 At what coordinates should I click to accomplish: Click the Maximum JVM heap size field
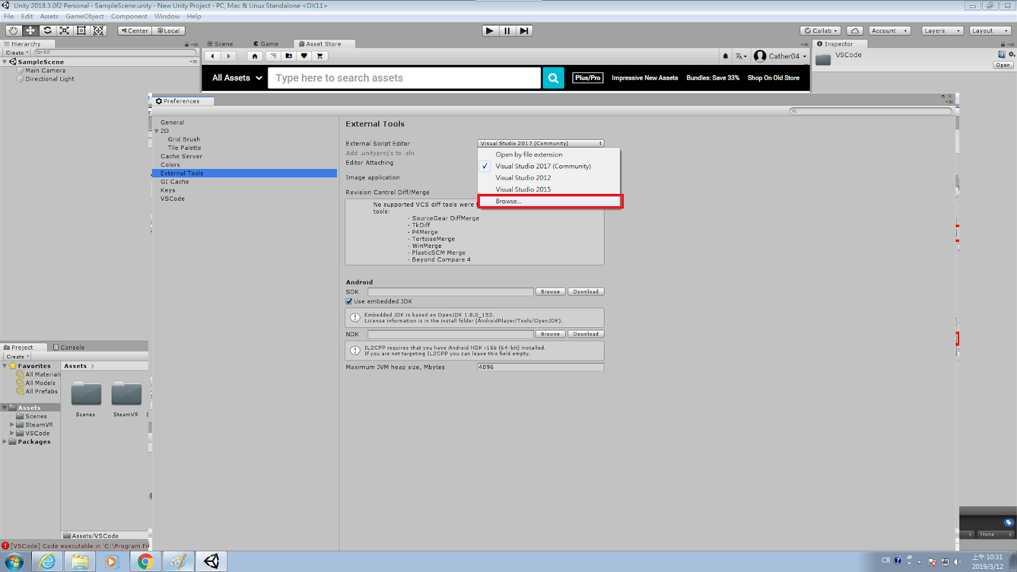(x=540, y=367)
